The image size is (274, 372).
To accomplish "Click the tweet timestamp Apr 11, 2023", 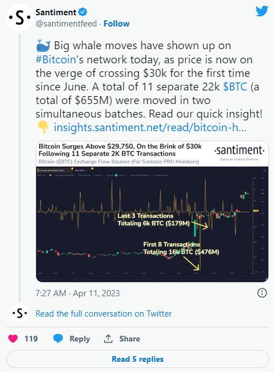I will [x=78, y=293].
